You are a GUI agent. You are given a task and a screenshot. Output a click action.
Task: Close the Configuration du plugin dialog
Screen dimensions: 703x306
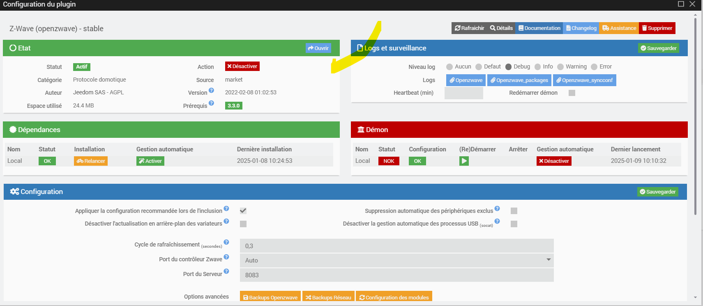pos(692,4)
